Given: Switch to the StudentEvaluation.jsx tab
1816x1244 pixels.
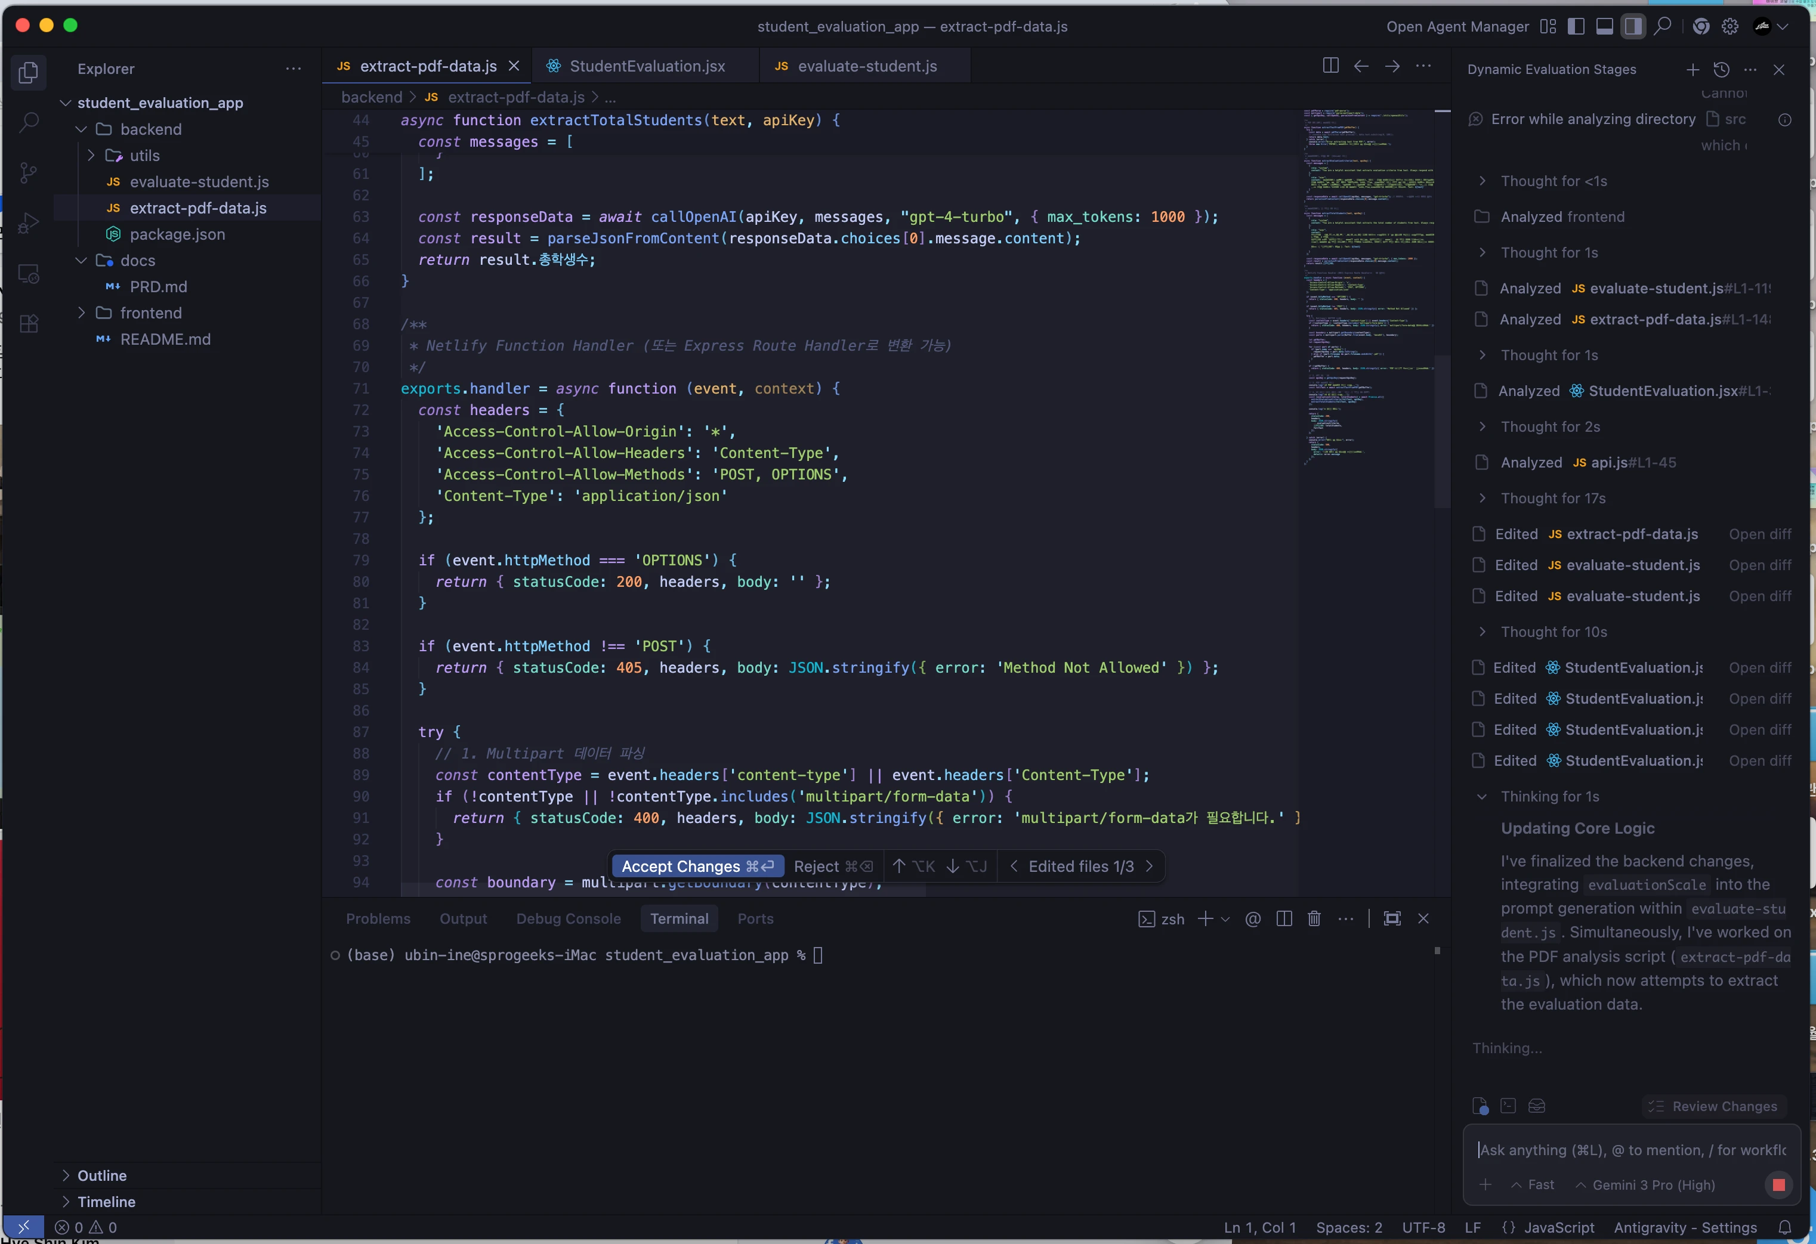Looking at the screenshot, I should [x=646, y=66].
